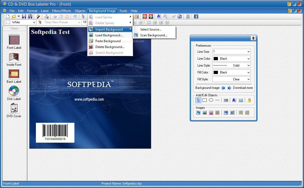The image size is (304, 188).
Task: Click the Open folder icon in toolbar
Action: pyautogui.click(x=14, y=17)
